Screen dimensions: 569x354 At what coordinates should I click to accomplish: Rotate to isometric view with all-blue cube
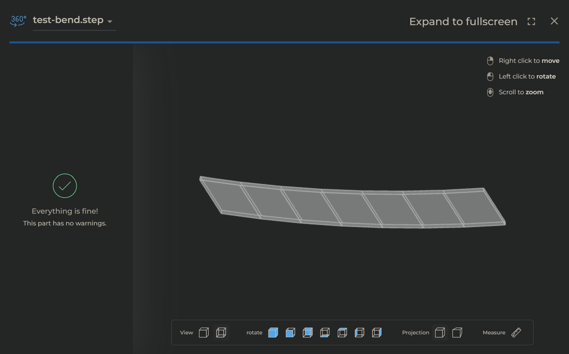[x=273, y=332]
